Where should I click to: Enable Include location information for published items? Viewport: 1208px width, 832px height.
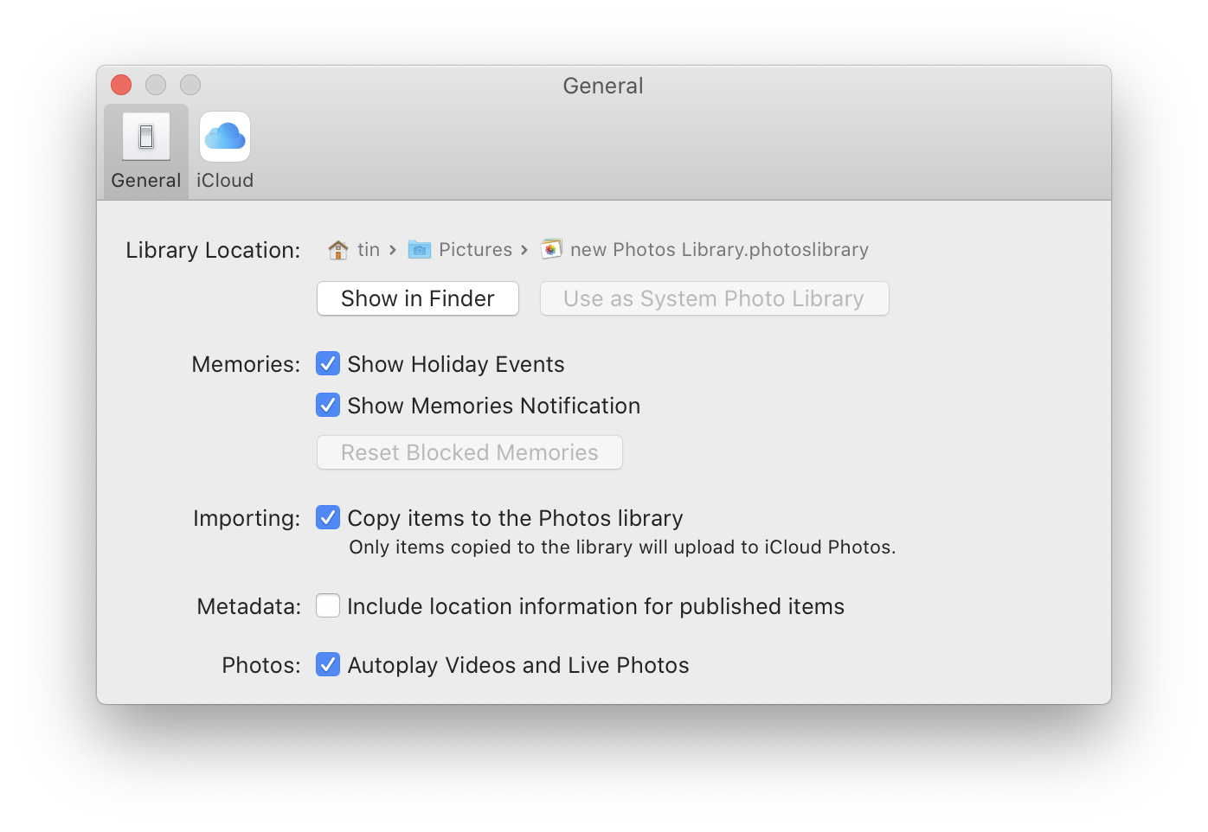(328, 605)
